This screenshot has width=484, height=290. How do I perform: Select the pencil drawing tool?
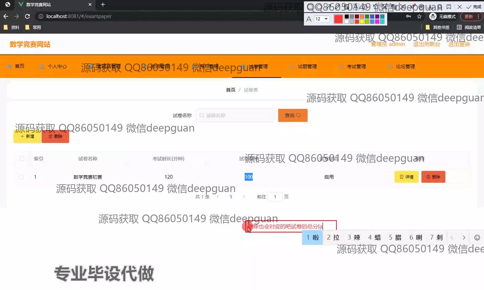[x=337, y=7]
